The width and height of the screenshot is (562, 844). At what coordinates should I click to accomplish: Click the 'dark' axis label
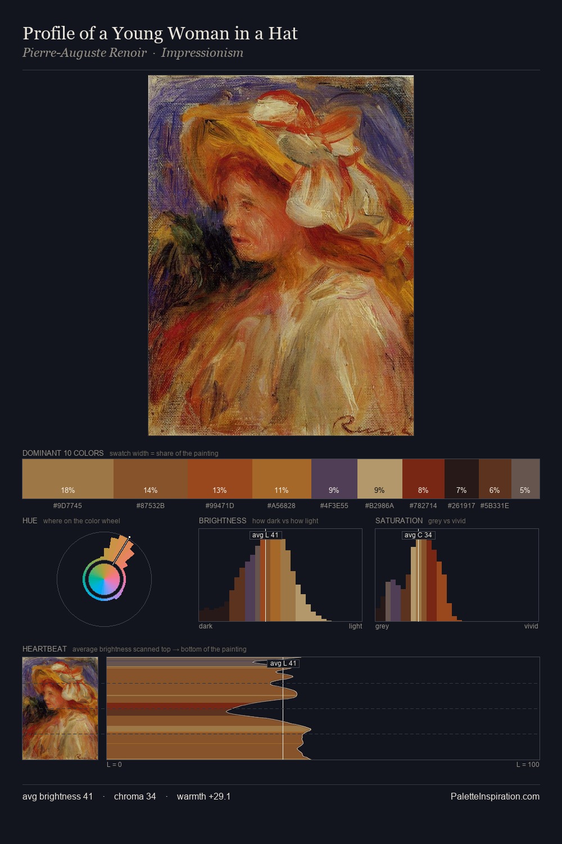(x=206, y=626)
